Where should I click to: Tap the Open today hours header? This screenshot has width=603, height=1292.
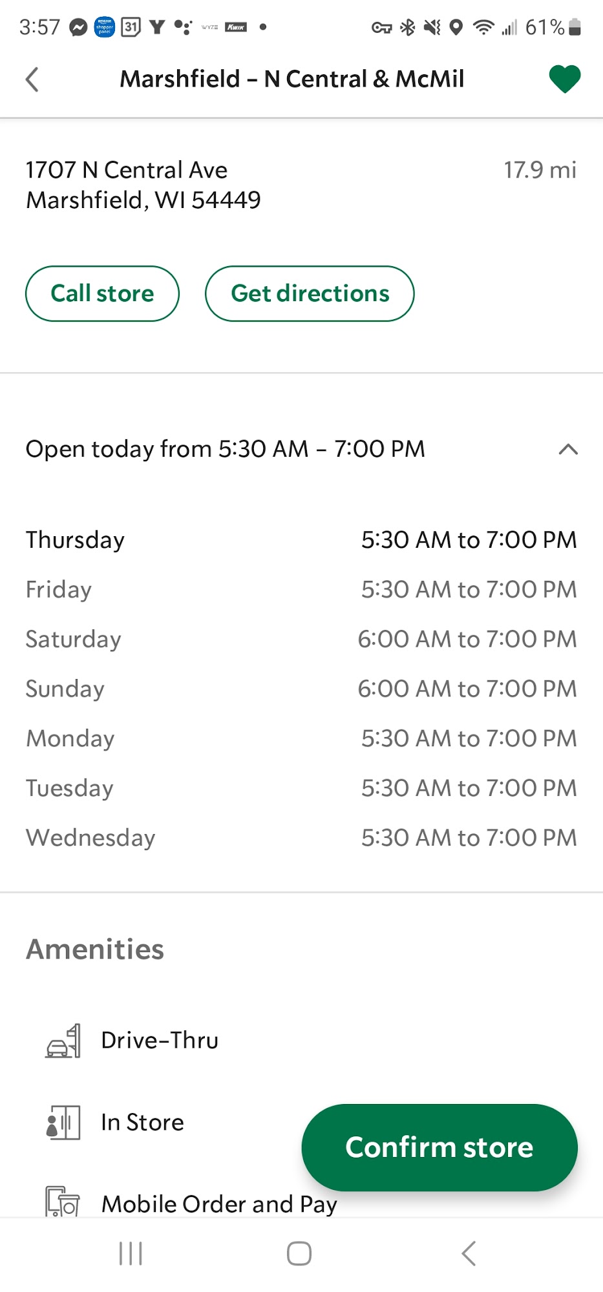coord(226,449)
